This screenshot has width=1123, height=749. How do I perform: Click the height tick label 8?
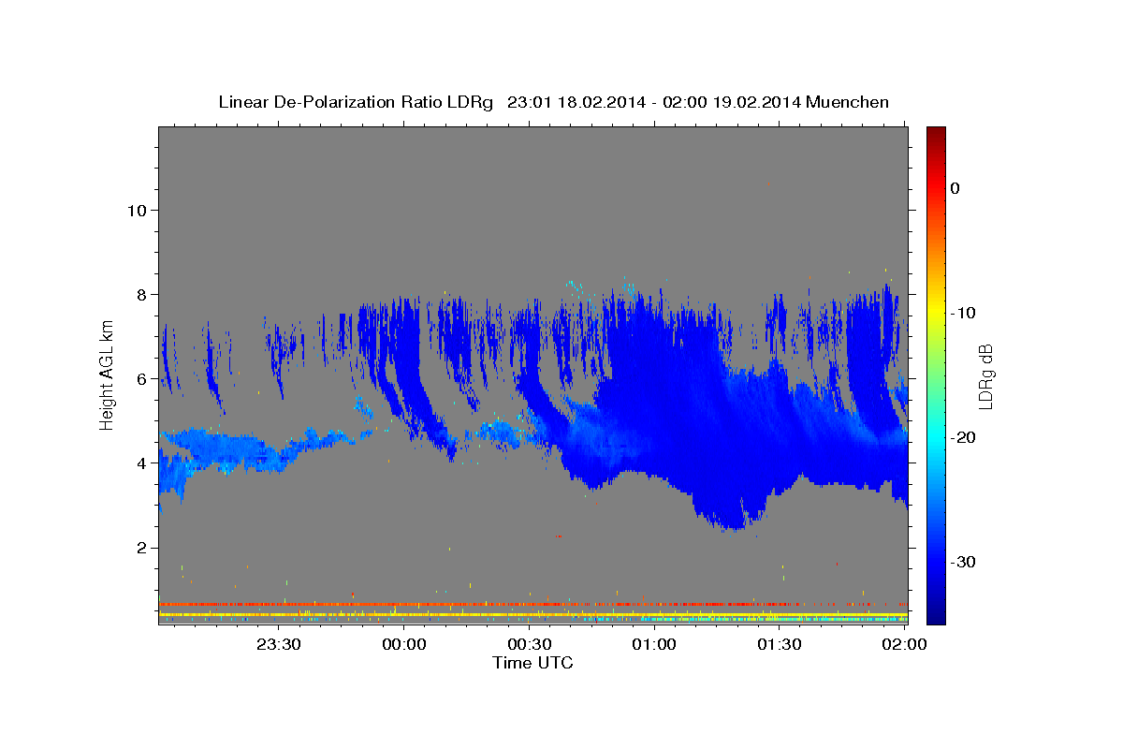pyautogui.click(x=140, y=294)
